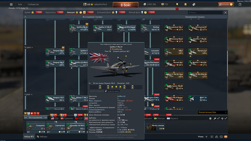Click the search field Поиск...
Viewport: 251px width, 141px height.
(x=205, y=13)
